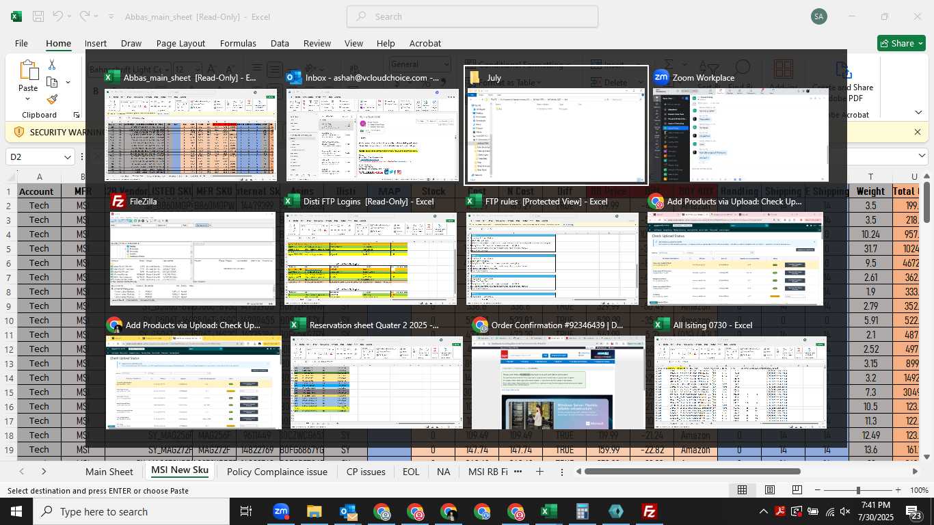Go to the previous sheet tab arrow
The width and height of the screenshot is (934, 525).
[x=22, y=472]
